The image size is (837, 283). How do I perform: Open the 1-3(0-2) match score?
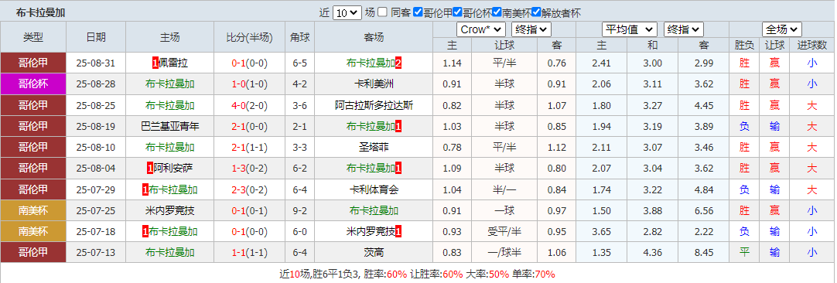coord(249,169)
